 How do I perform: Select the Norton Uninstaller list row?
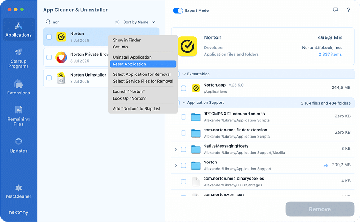[76, 78]
